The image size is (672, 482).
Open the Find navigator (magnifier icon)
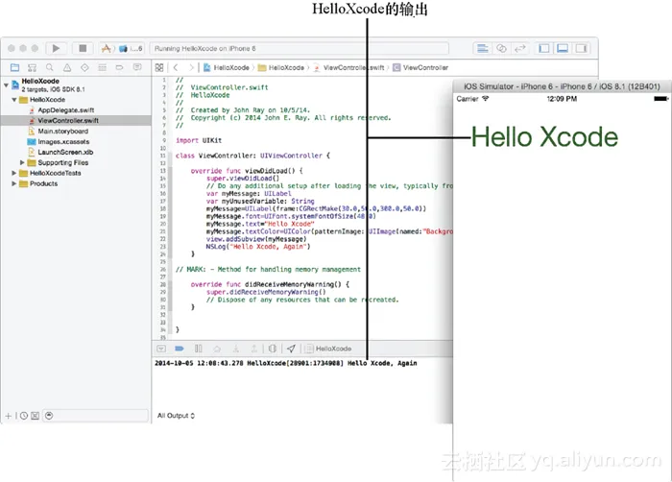[51, 68]
